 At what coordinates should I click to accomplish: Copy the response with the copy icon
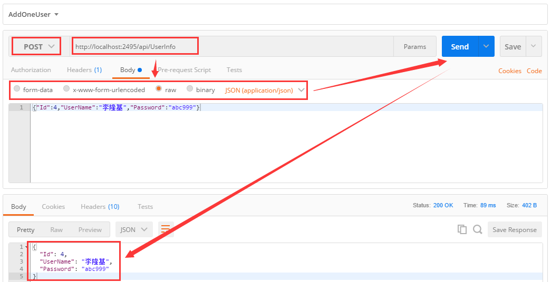point(462,229)
